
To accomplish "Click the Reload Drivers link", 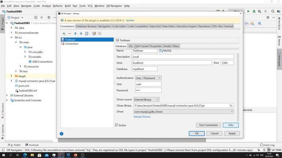I will [142, 117].
